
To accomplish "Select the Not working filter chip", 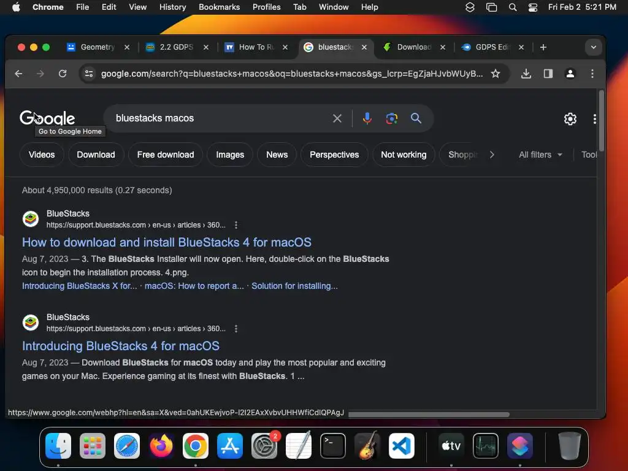I will click(404, 155).
